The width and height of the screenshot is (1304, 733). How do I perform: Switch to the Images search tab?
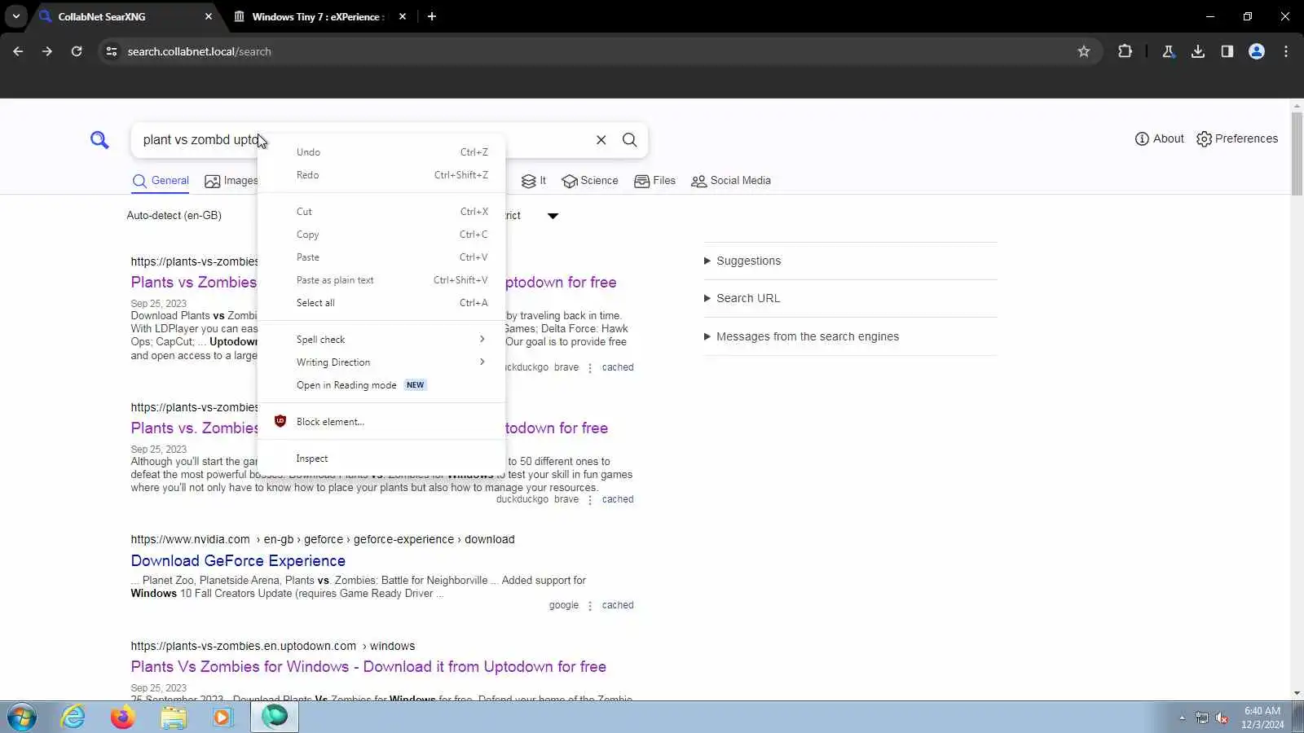pos(231,181)
